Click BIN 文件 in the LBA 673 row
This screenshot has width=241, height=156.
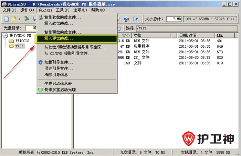tap(142, 52)
